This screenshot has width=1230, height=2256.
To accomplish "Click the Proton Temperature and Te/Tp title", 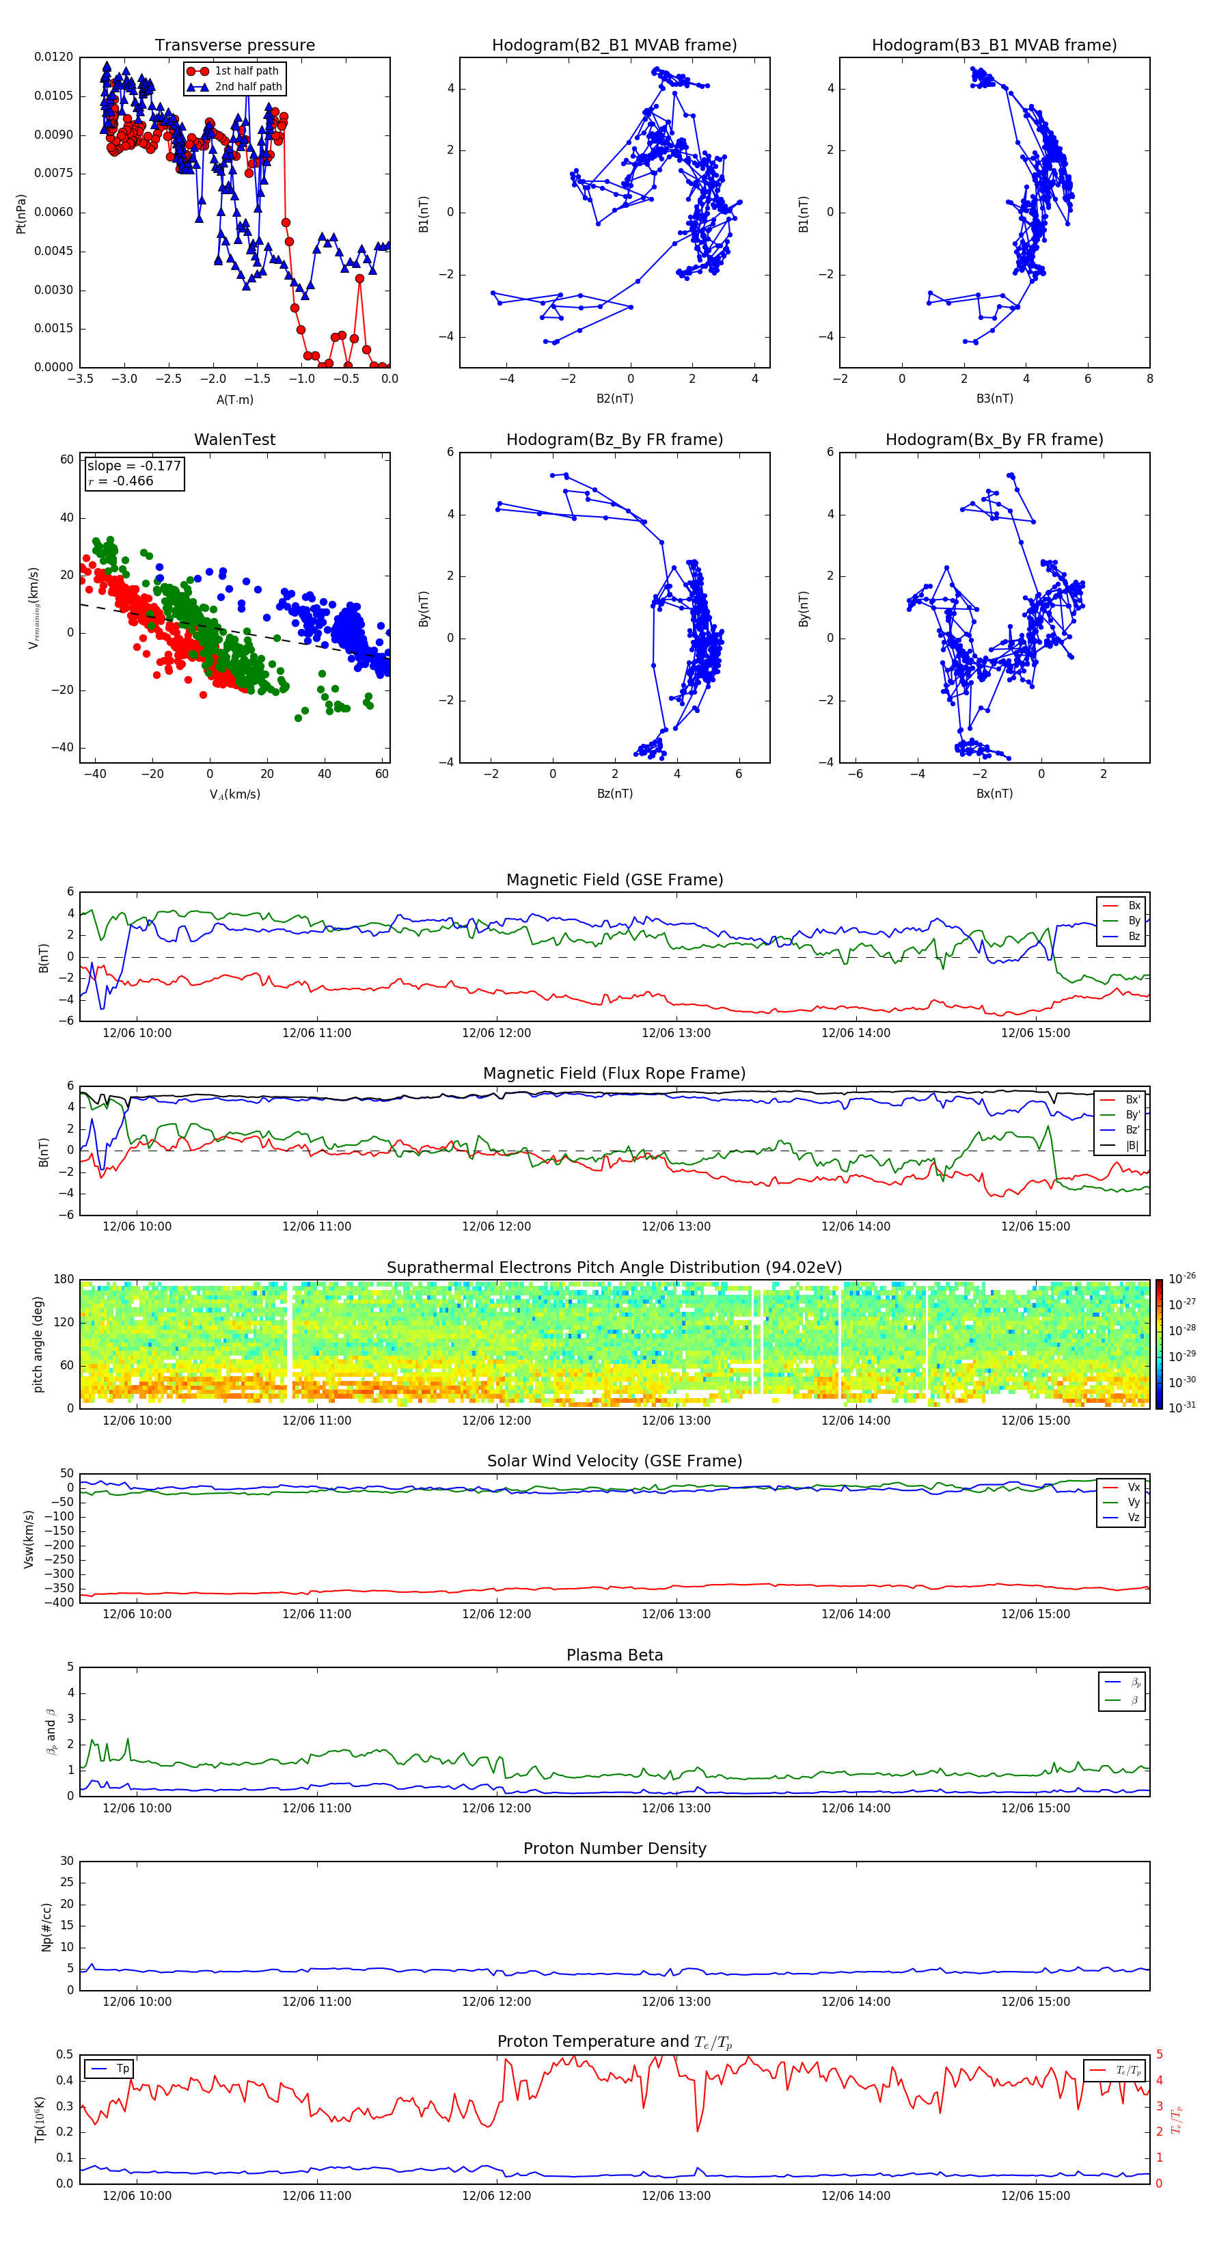I will (614, 2041).
